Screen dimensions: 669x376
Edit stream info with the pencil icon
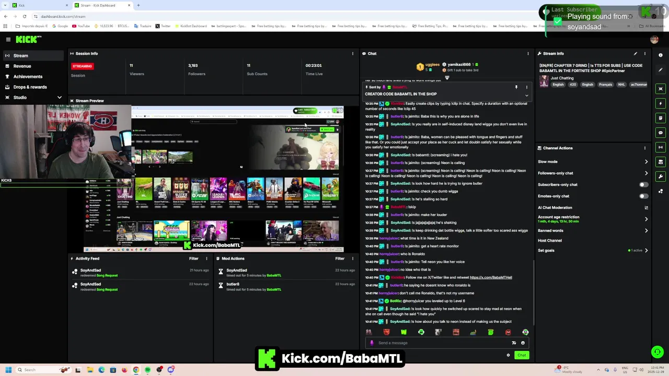pos(636,53)
